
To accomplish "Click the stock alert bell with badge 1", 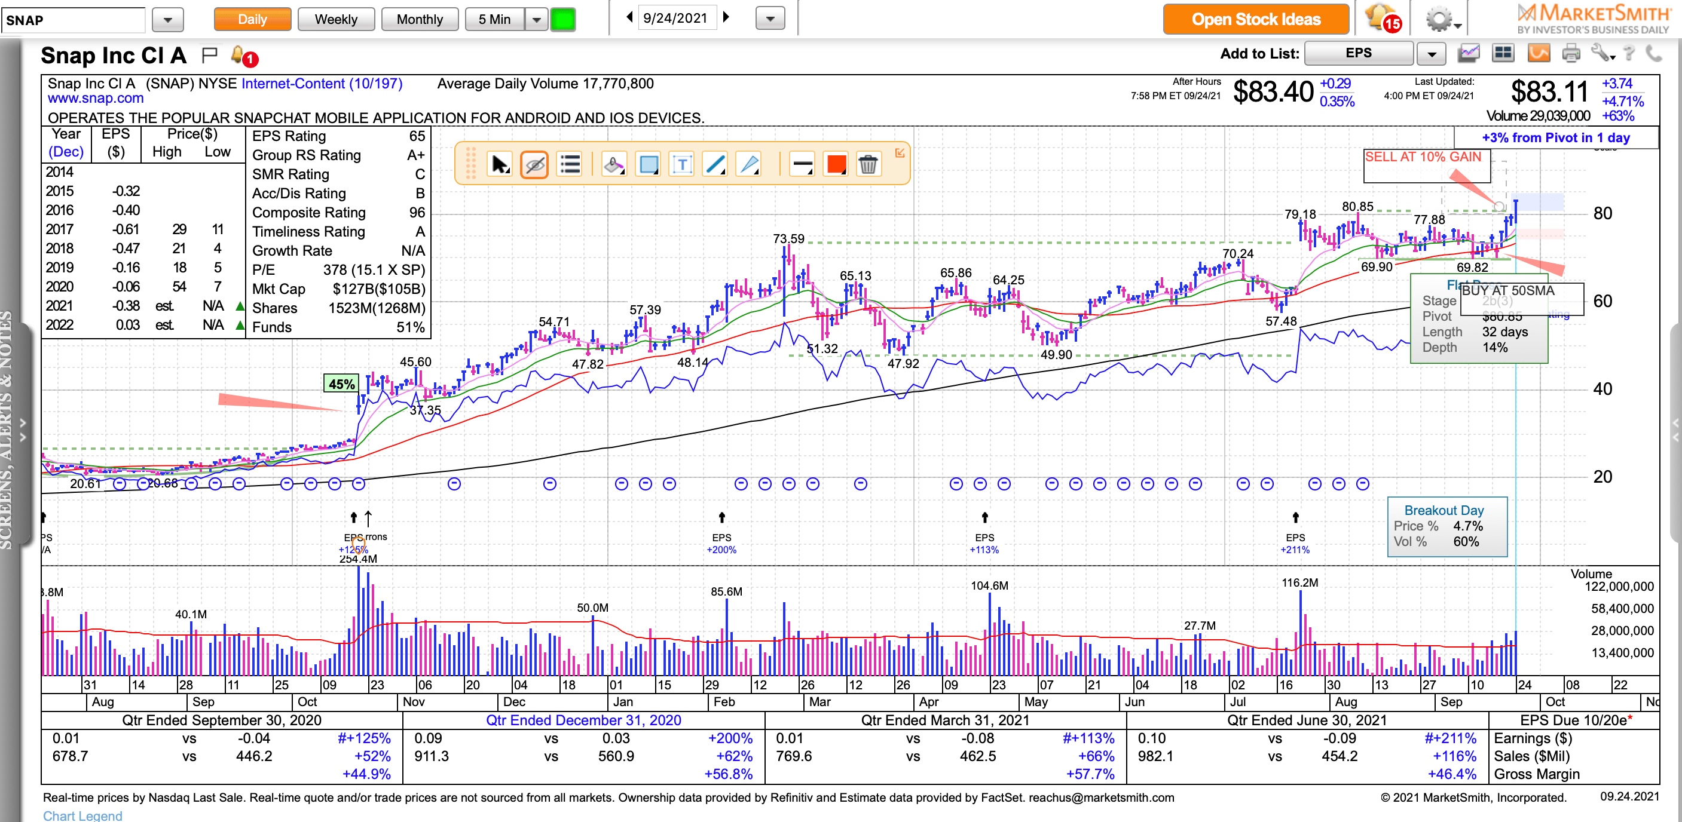I will coord(244,56).
